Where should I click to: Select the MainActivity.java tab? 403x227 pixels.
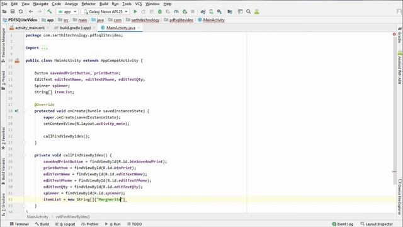click(x=120, y=28)
